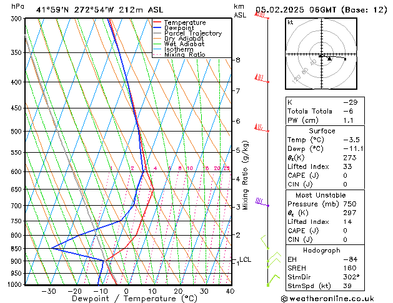
Task: Click the 'km ASL' axis heading
Action: [x=240, y=11]
